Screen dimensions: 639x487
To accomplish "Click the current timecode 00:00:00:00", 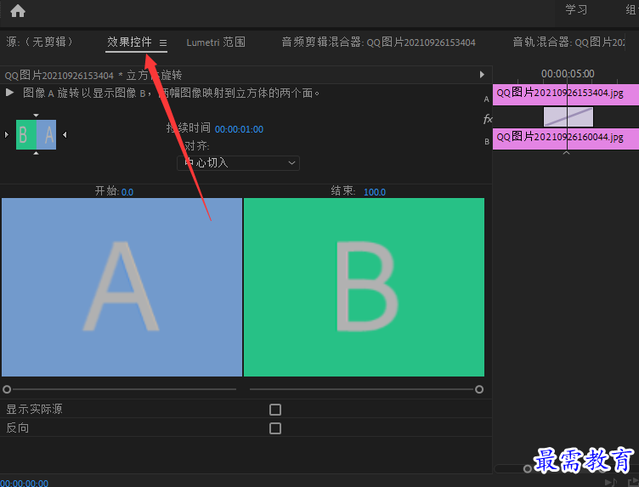I will pyautogui.click(x=24, y=483).
